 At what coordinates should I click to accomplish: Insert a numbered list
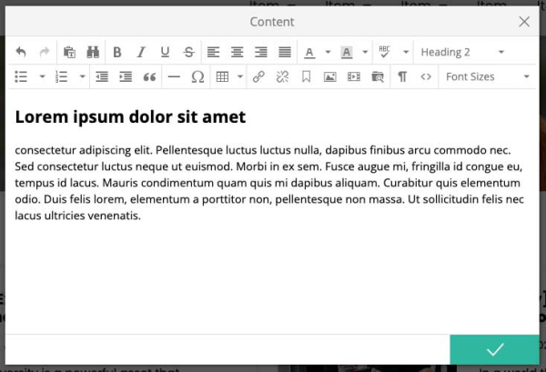coord(61,76)
